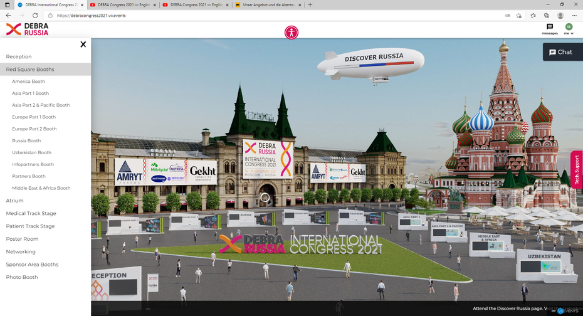Open Europe Part 1 Booth
This screenshot has width=583, height=316.
(x=33, y=117)
